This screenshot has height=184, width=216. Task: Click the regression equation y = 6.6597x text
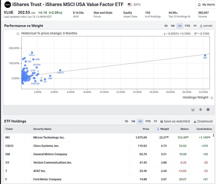[x=177, y=34]
